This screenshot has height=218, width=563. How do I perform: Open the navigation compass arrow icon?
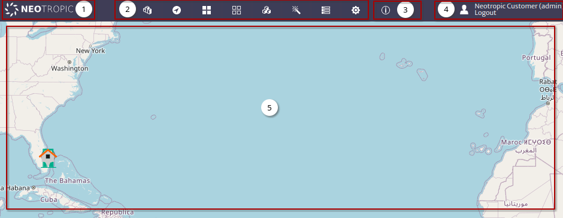[x=176, y=10]
